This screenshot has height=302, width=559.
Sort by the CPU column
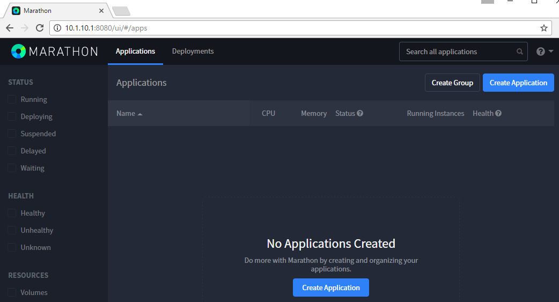[x=268, y=113]
